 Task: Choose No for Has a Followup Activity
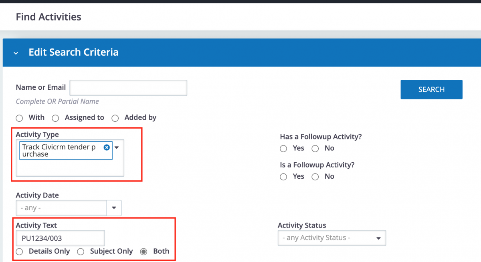[x=315, y=149]
